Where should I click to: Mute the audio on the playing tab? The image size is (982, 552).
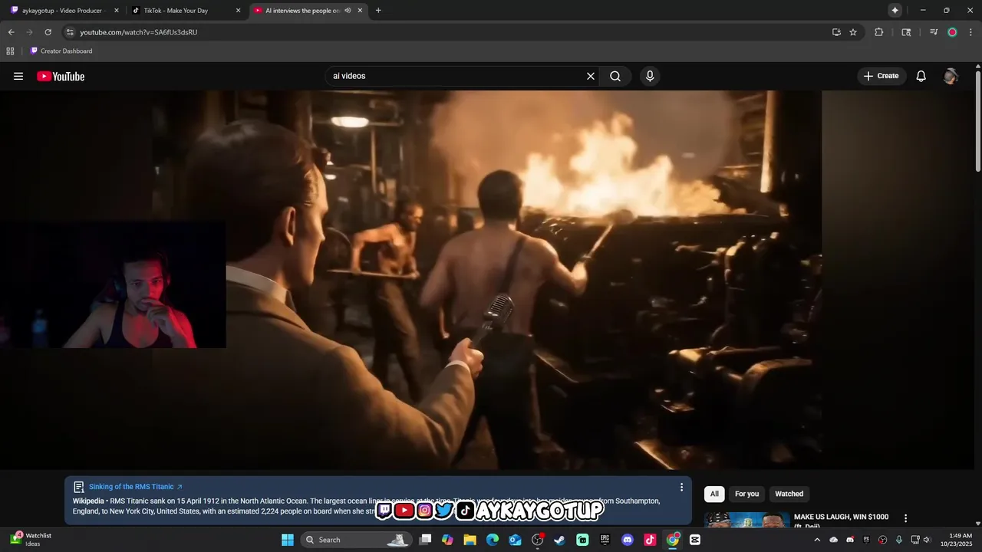click(348, 11)
